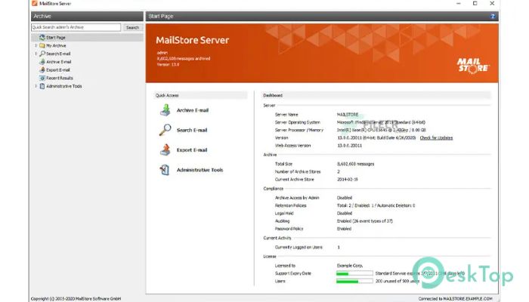
Task: Click the Currently Logged on Users label
Action: pos(299,247)
